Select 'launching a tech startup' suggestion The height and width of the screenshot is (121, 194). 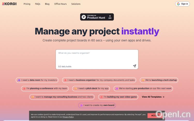click(159, 80)
